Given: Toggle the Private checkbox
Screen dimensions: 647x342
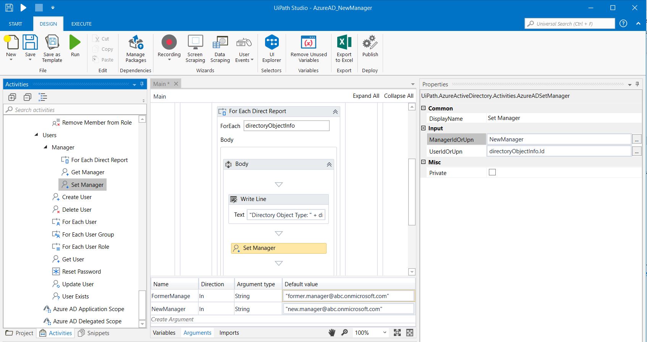Looking at the screenshot, I should [x=492, y=172].
